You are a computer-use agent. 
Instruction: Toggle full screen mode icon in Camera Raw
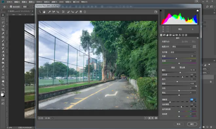click(x=156, y=12)
